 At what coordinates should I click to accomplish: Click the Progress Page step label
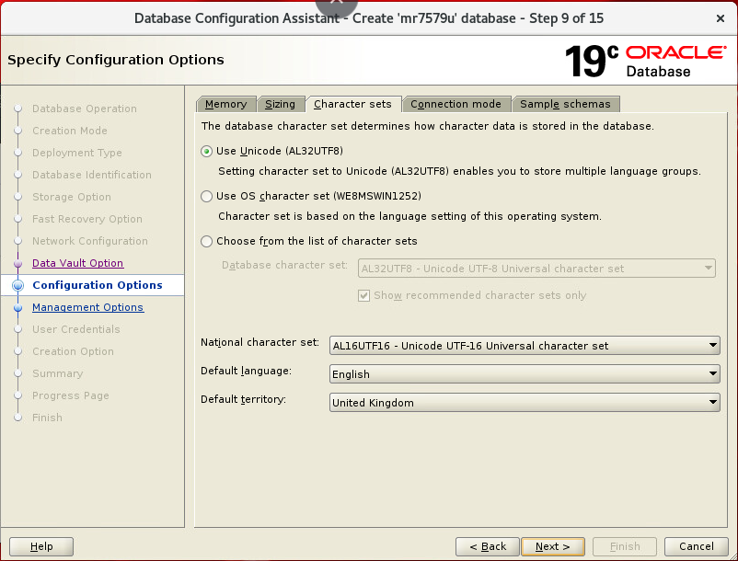[71, 395]
